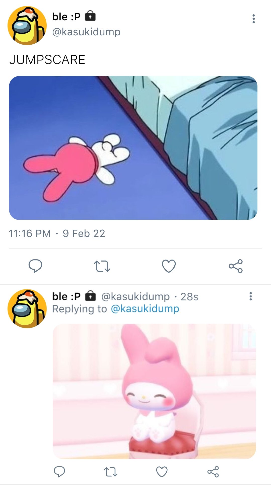271x485 pixels.
Task: Tap the 28s timestamp on the reply
Action: [x=189, y=297]
